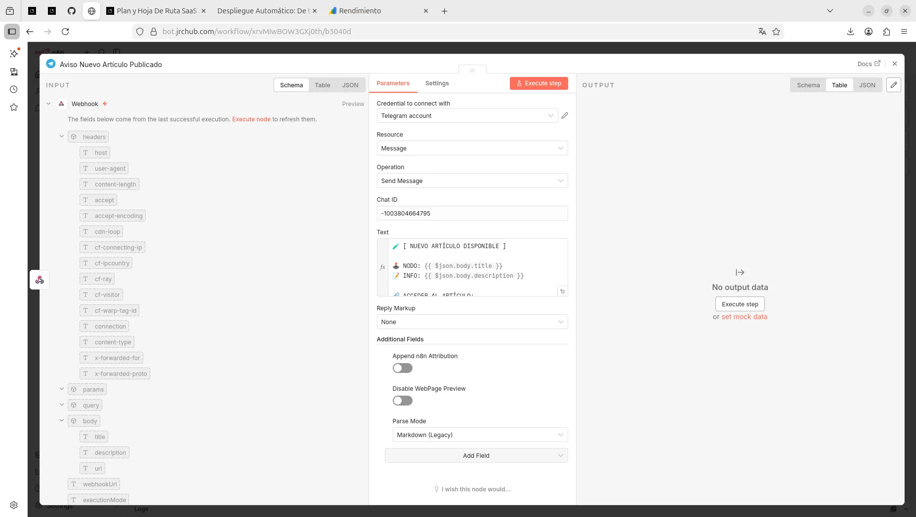Click the Chat ID input field
The image size is (916, 517).
(x=472, y=213)
